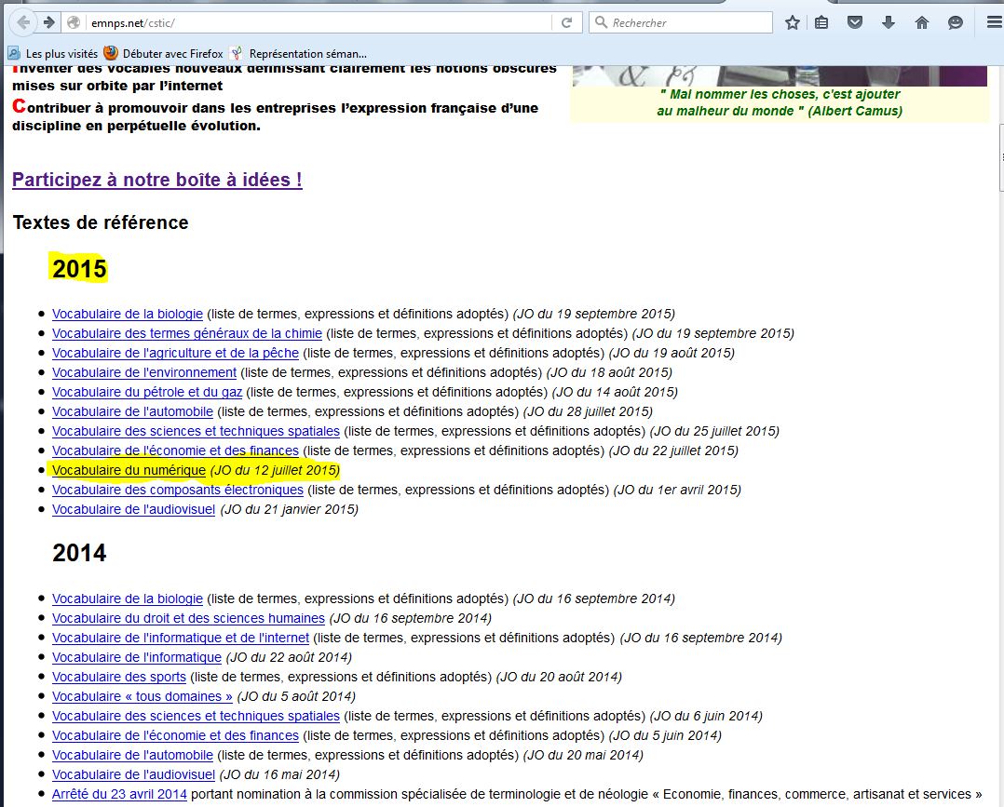The height and width of the screenshot is (807, 1004).
Task: Open the downloads arrow icon
Action: [x=889, y=22]
